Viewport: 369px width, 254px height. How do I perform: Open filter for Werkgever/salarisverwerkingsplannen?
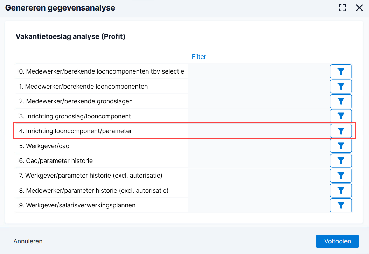coord(341,205)
